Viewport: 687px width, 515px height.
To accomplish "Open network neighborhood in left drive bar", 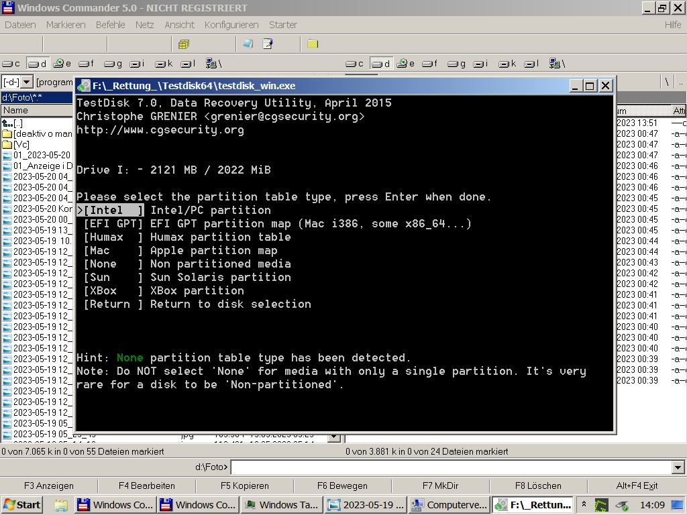I will pyautogui.click(x=214, y=64).
